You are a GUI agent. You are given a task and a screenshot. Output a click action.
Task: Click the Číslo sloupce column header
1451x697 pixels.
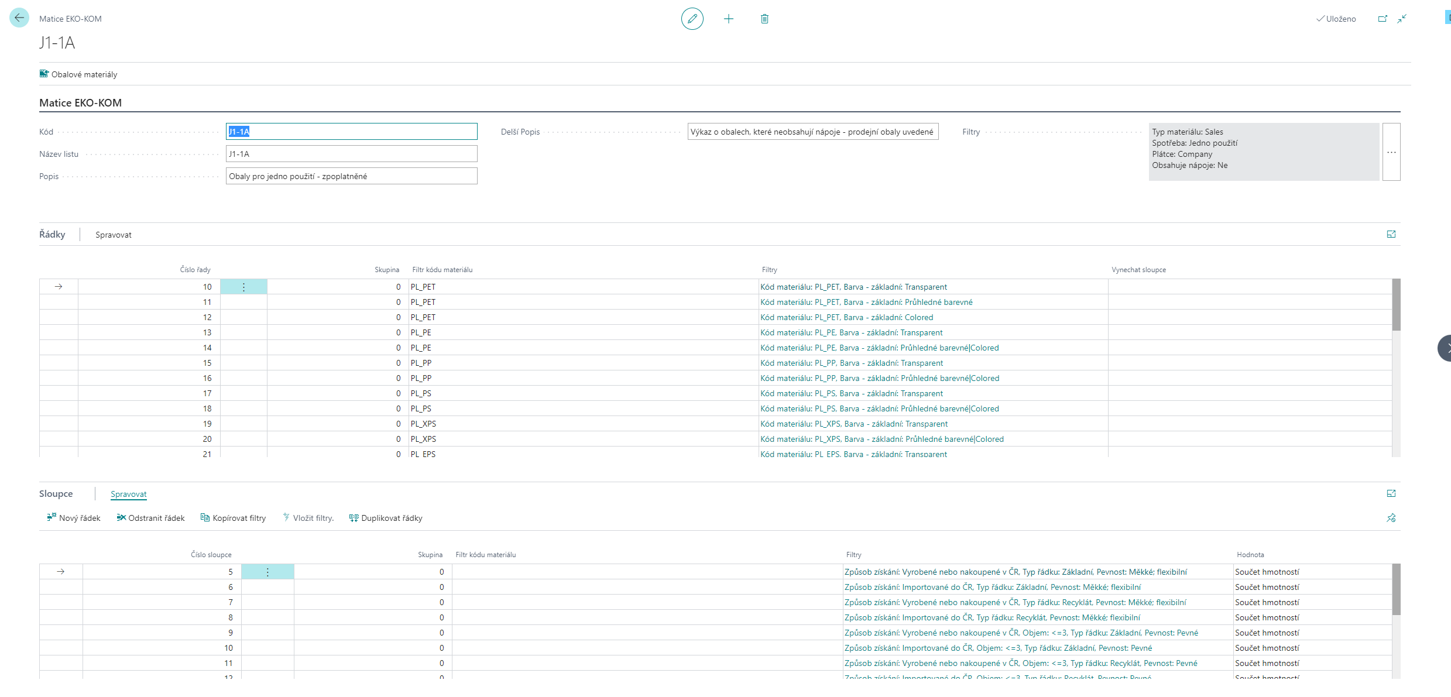(x=211, y=555)
